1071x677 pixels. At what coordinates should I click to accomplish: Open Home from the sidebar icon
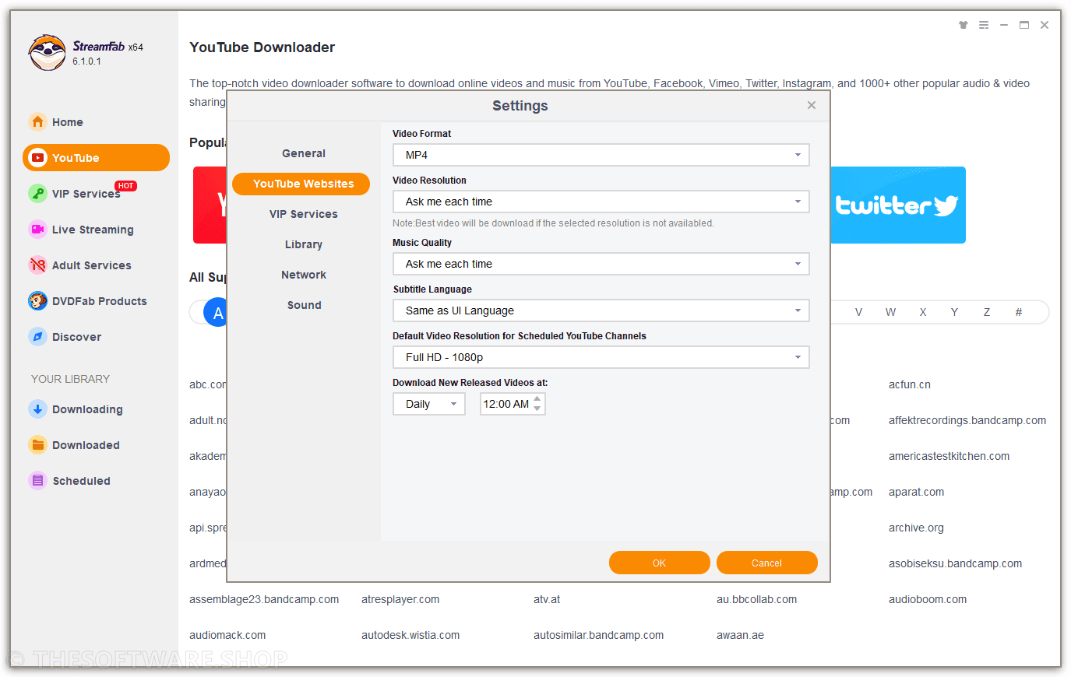point(37,121)
